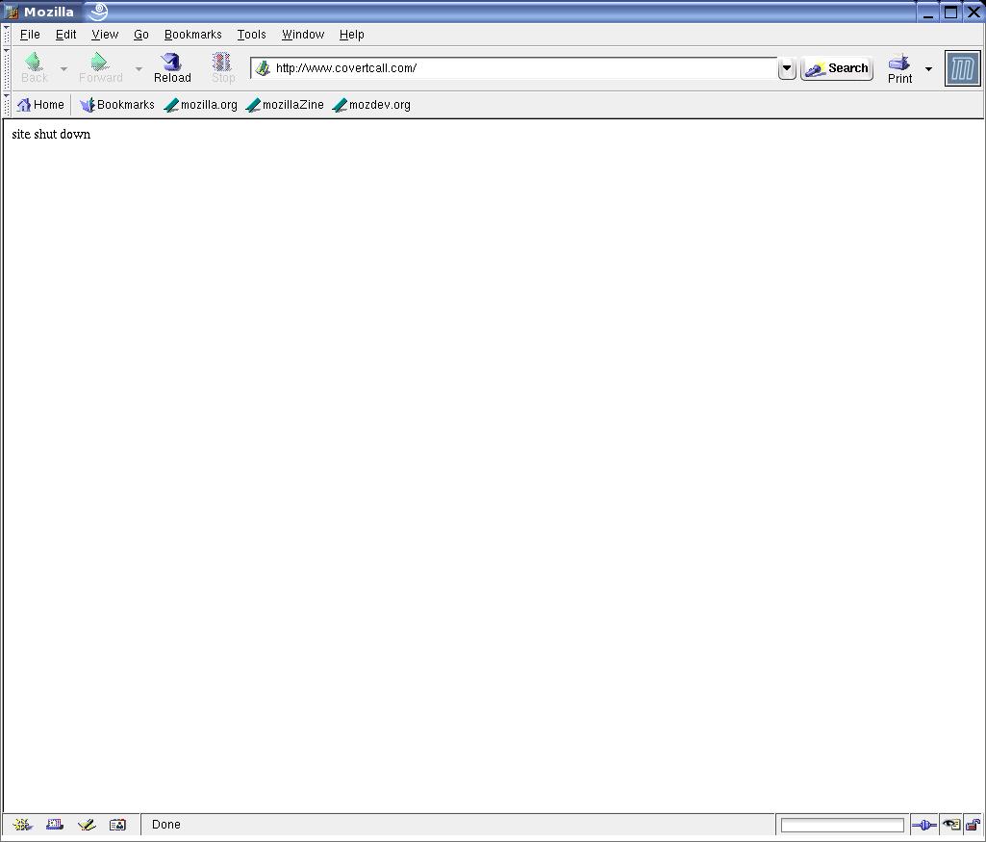Click the padlock security icon

tap(973, 825)
